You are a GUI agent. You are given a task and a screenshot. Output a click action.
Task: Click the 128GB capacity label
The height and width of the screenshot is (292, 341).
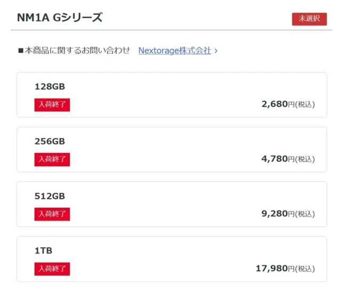50,86
